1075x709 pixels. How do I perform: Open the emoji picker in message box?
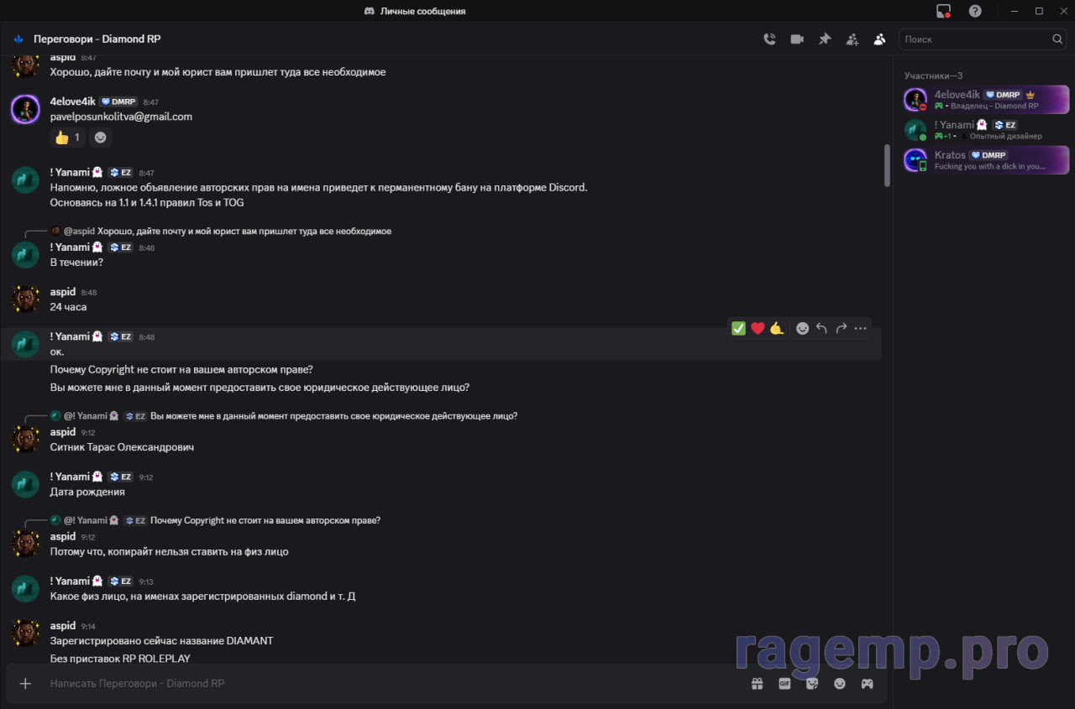click(x=839, y=683)
